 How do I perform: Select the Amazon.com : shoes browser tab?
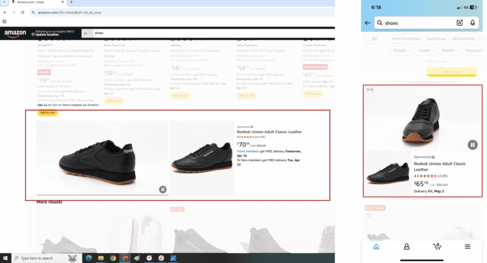37,2
